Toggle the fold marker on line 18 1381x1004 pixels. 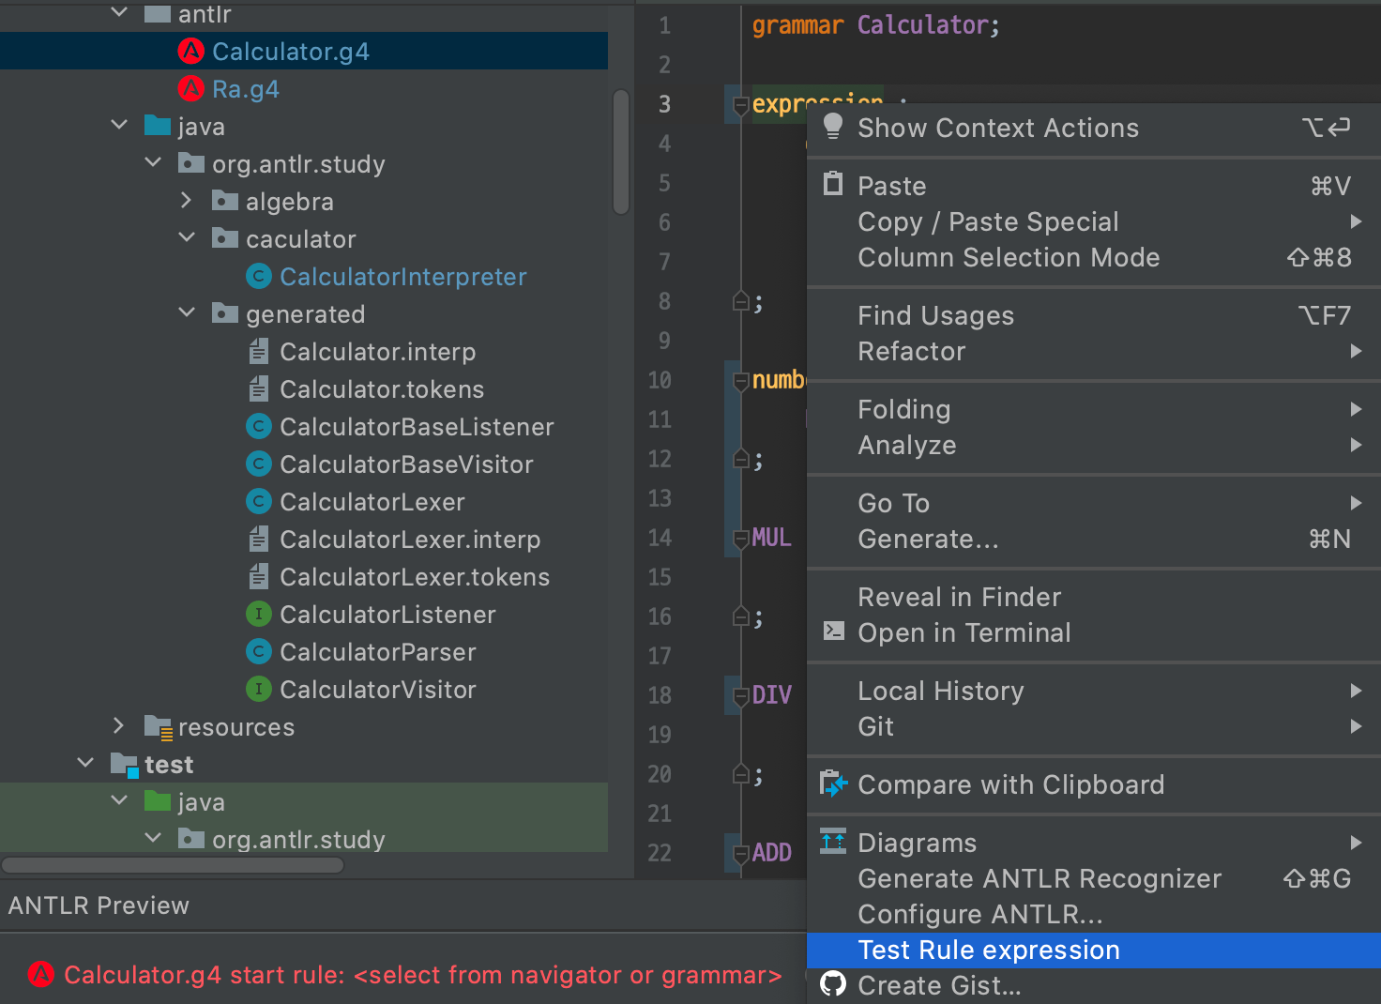(x=740, y=696)
